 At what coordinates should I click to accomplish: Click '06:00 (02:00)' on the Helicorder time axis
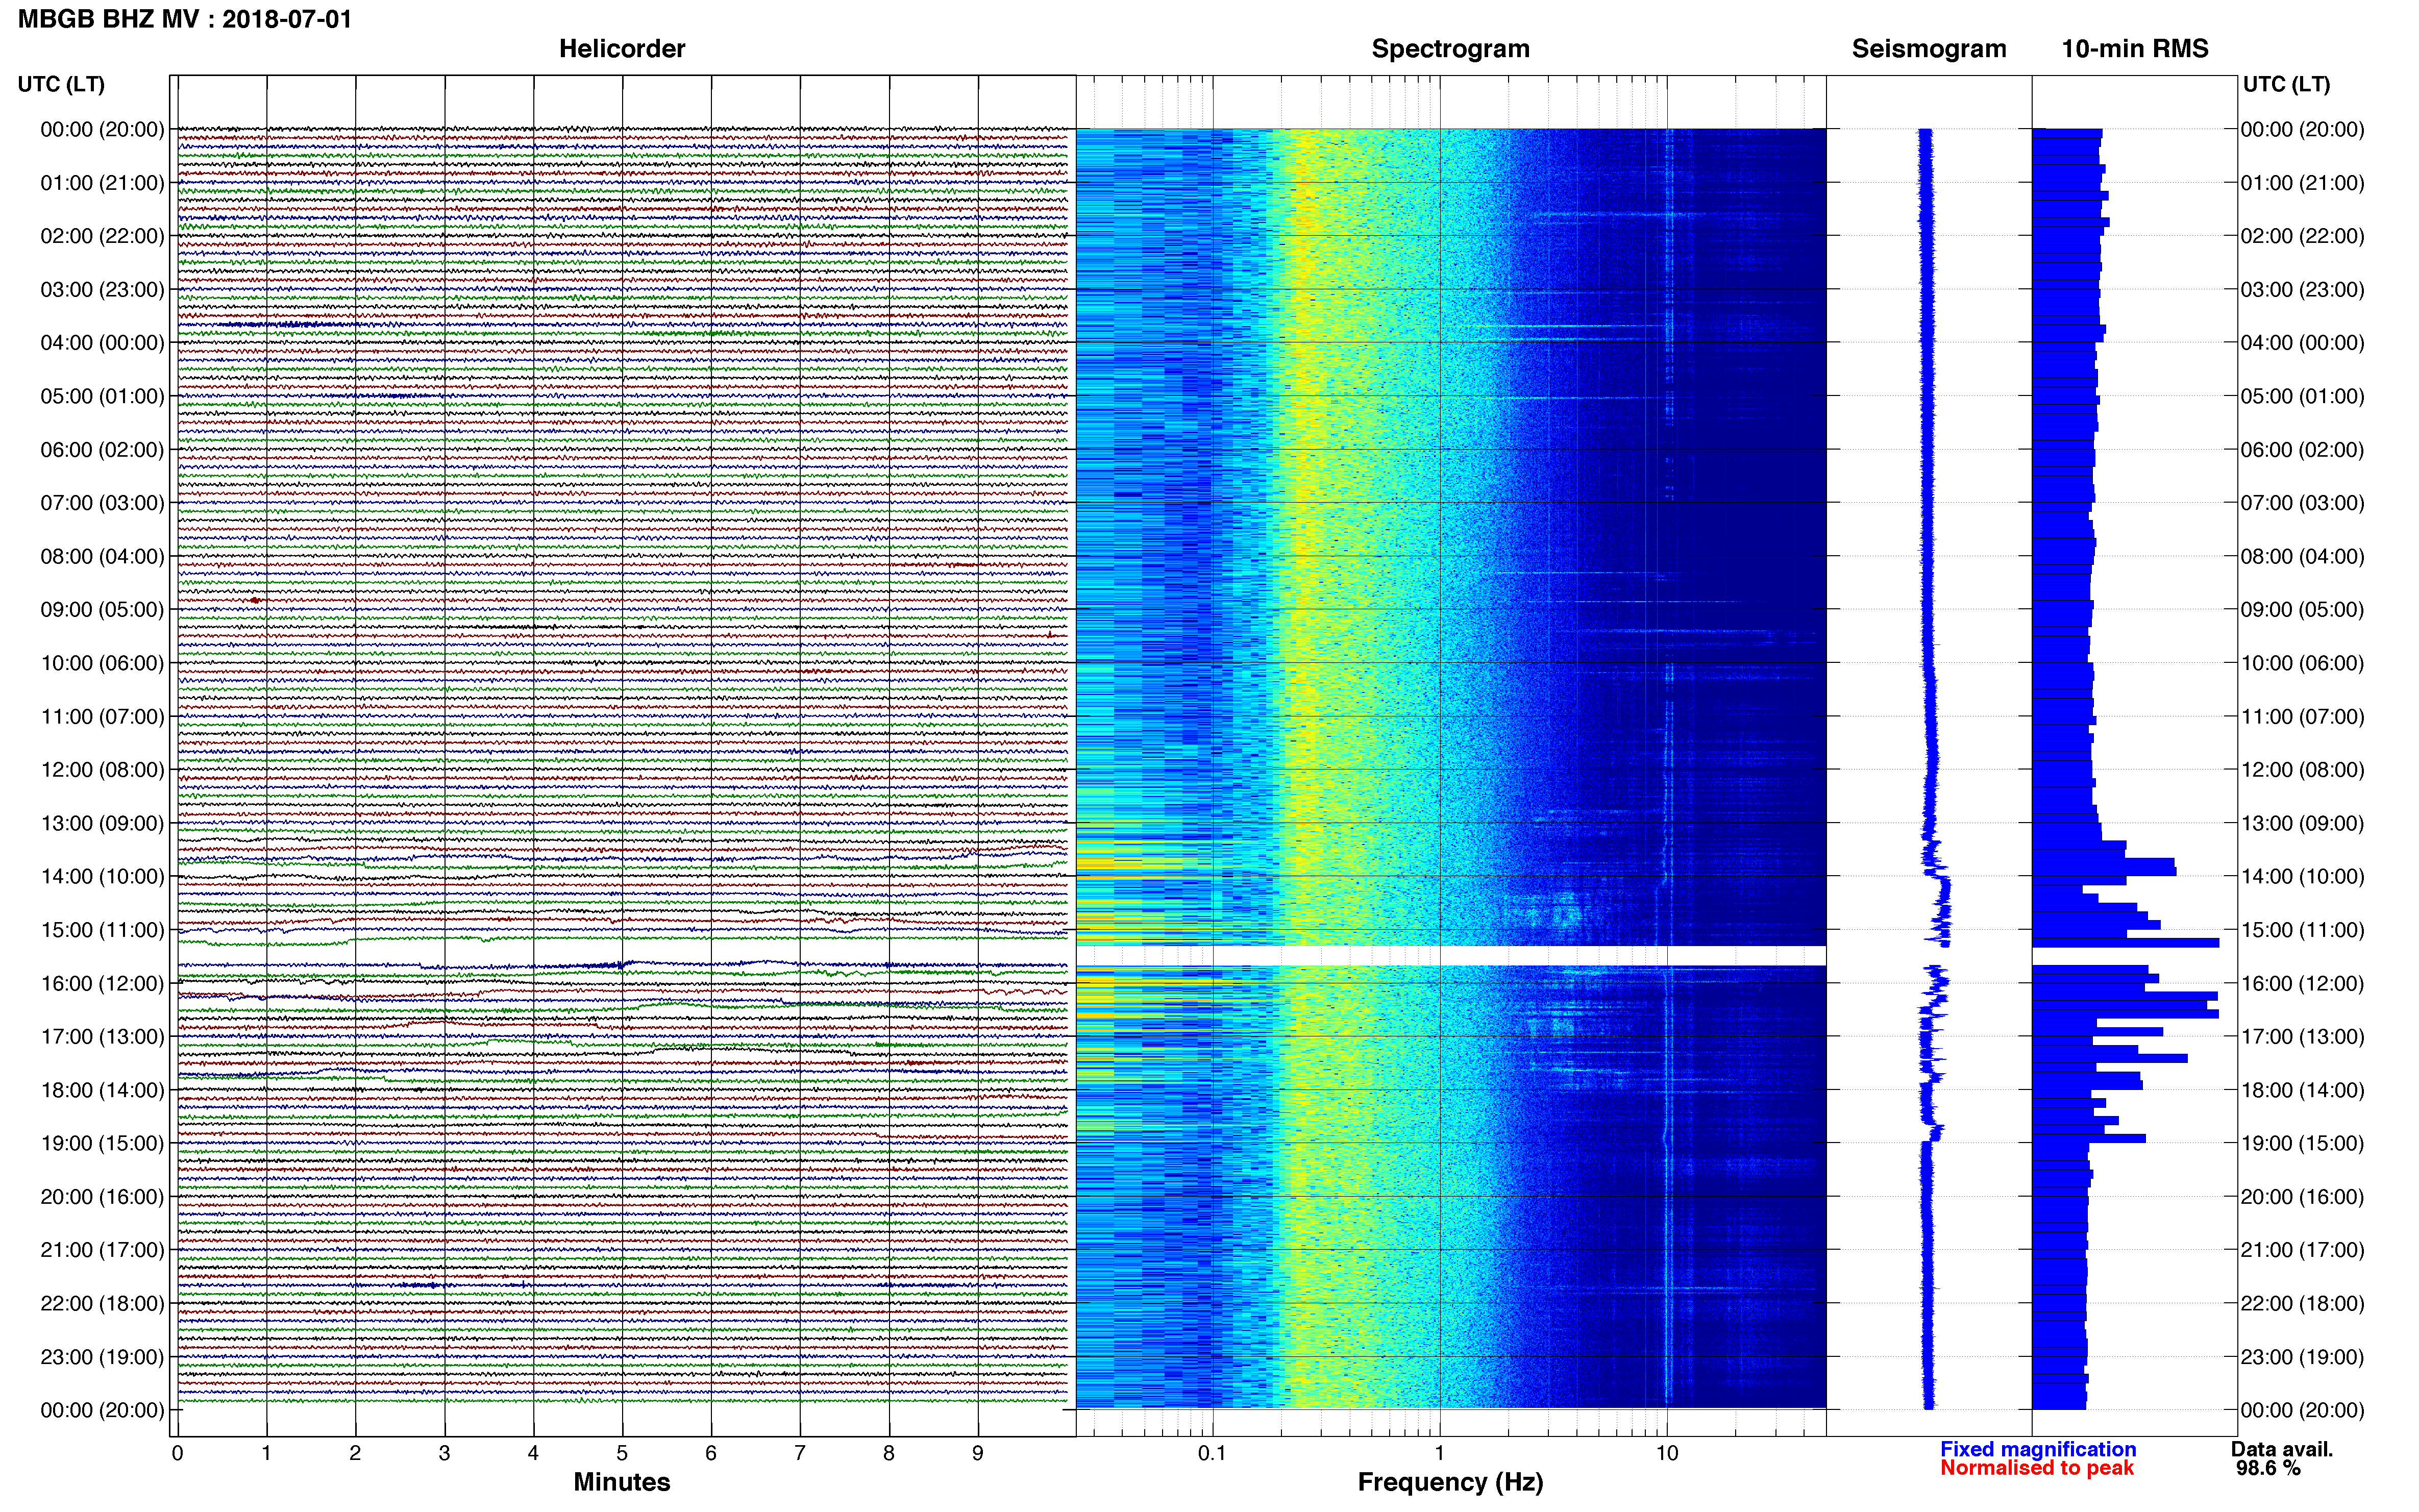click(102, 450)
